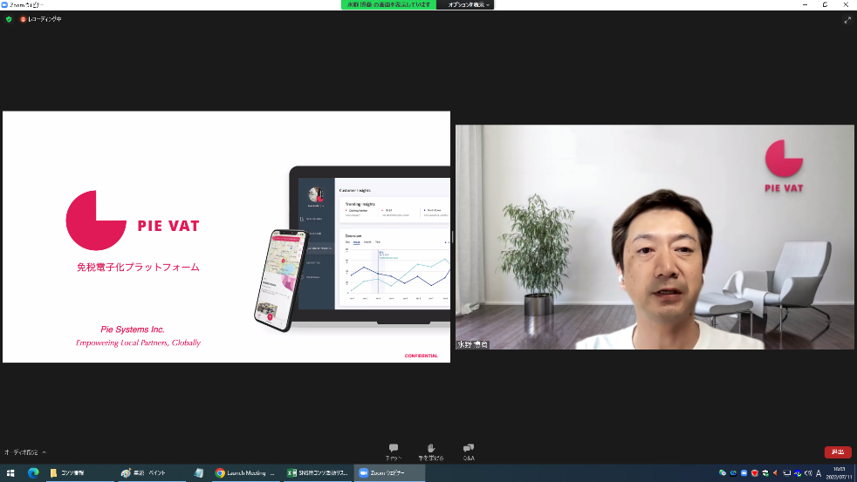The height and width of the screenshot is (482, 857).
Task: Click the orange speaker-shaped tray icon
Action: point(776,473)
